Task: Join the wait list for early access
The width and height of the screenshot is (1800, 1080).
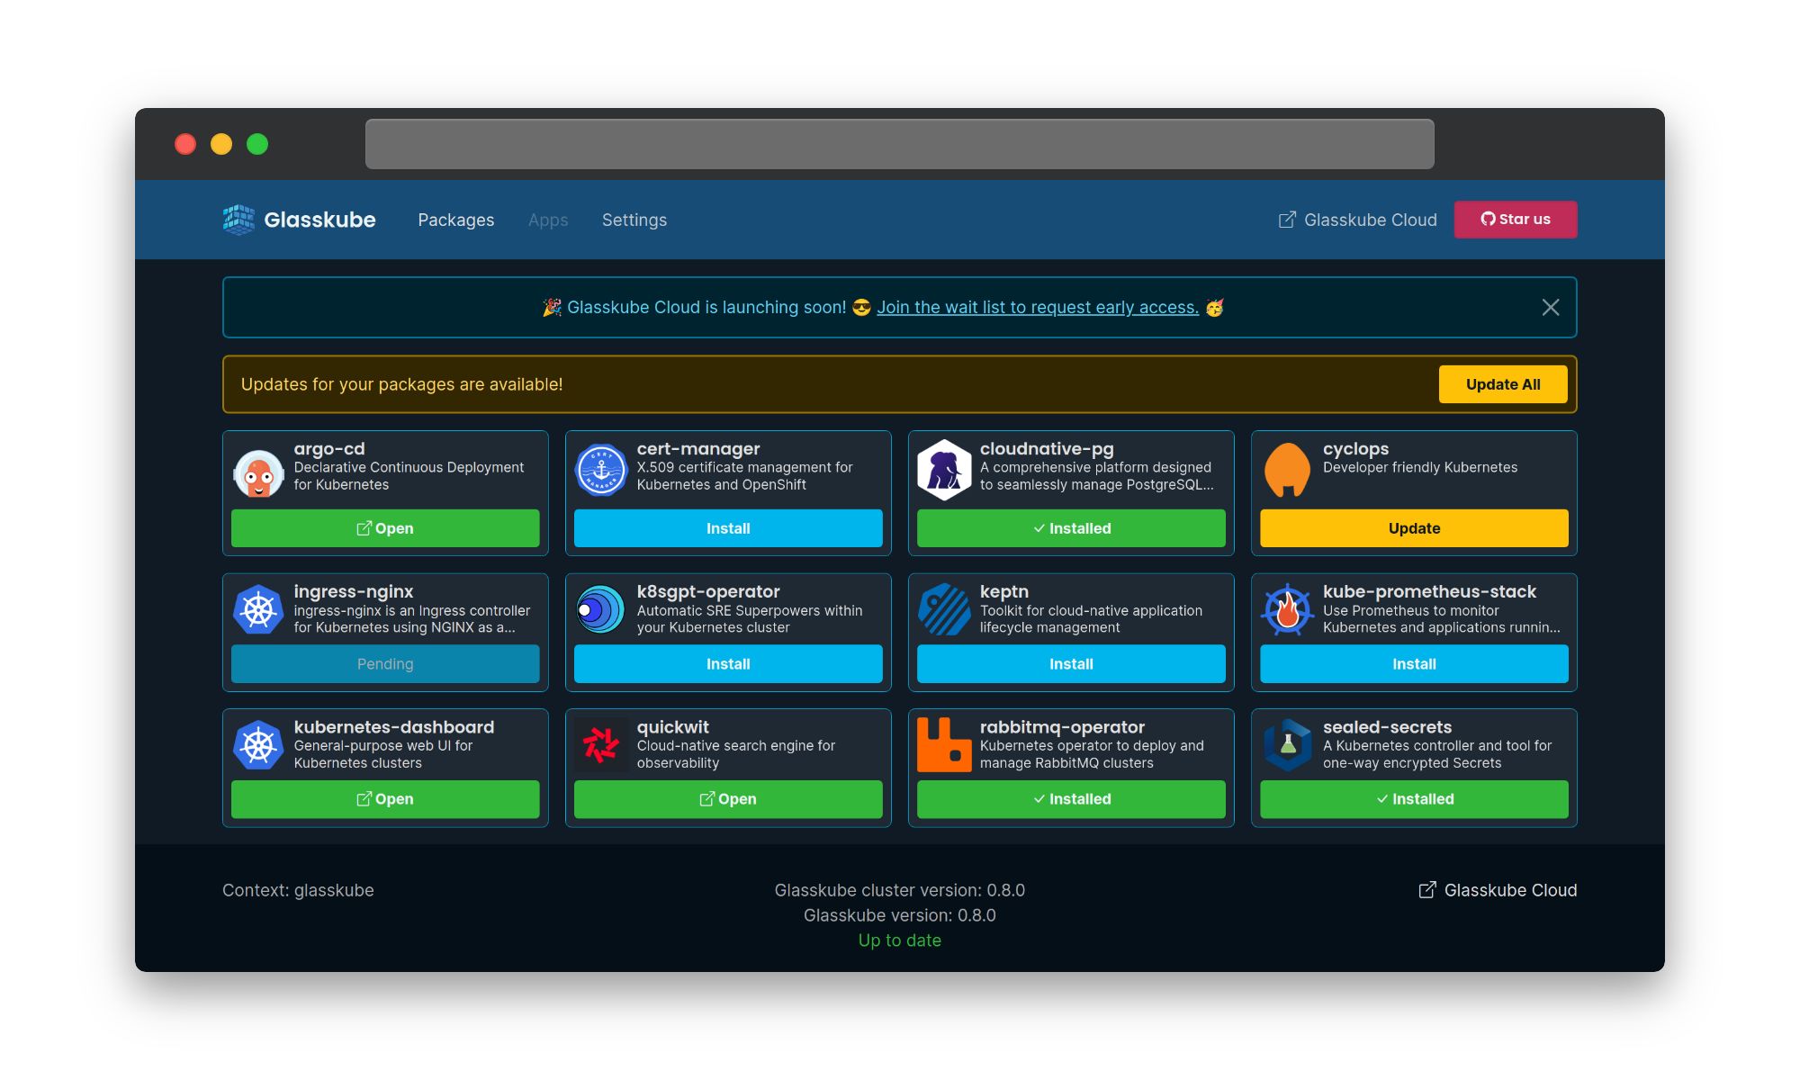Action: tap(1036, 307)
